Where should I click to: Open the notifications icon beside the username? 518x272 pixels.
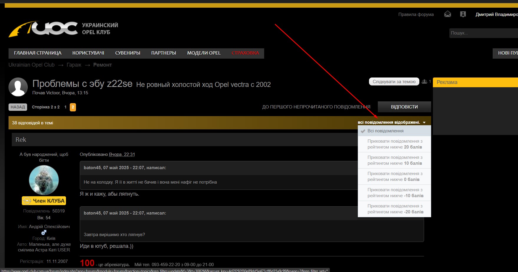(x=463, y=14)
